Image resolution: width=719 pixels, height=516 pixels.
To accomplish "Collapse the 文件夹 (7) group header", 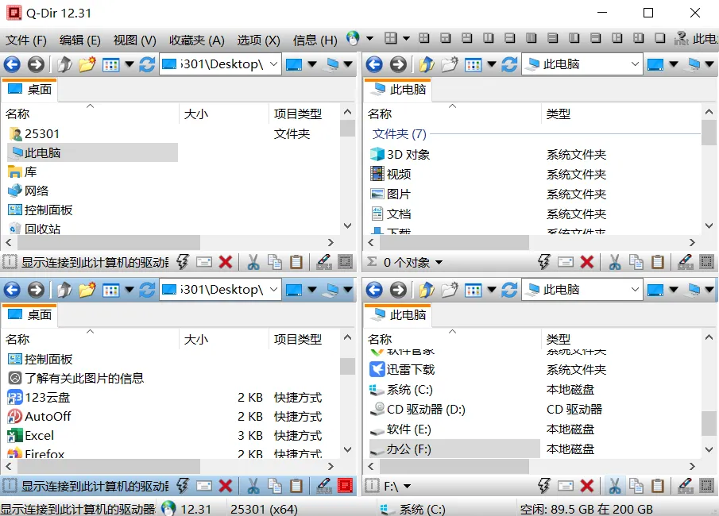I will (x=400, y=134).
